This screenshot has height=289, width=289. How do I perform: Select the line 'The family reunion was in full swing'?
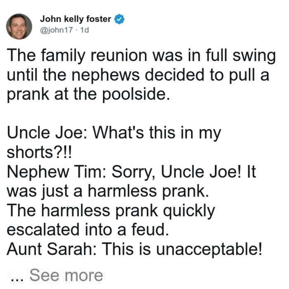tap(141, 56)
